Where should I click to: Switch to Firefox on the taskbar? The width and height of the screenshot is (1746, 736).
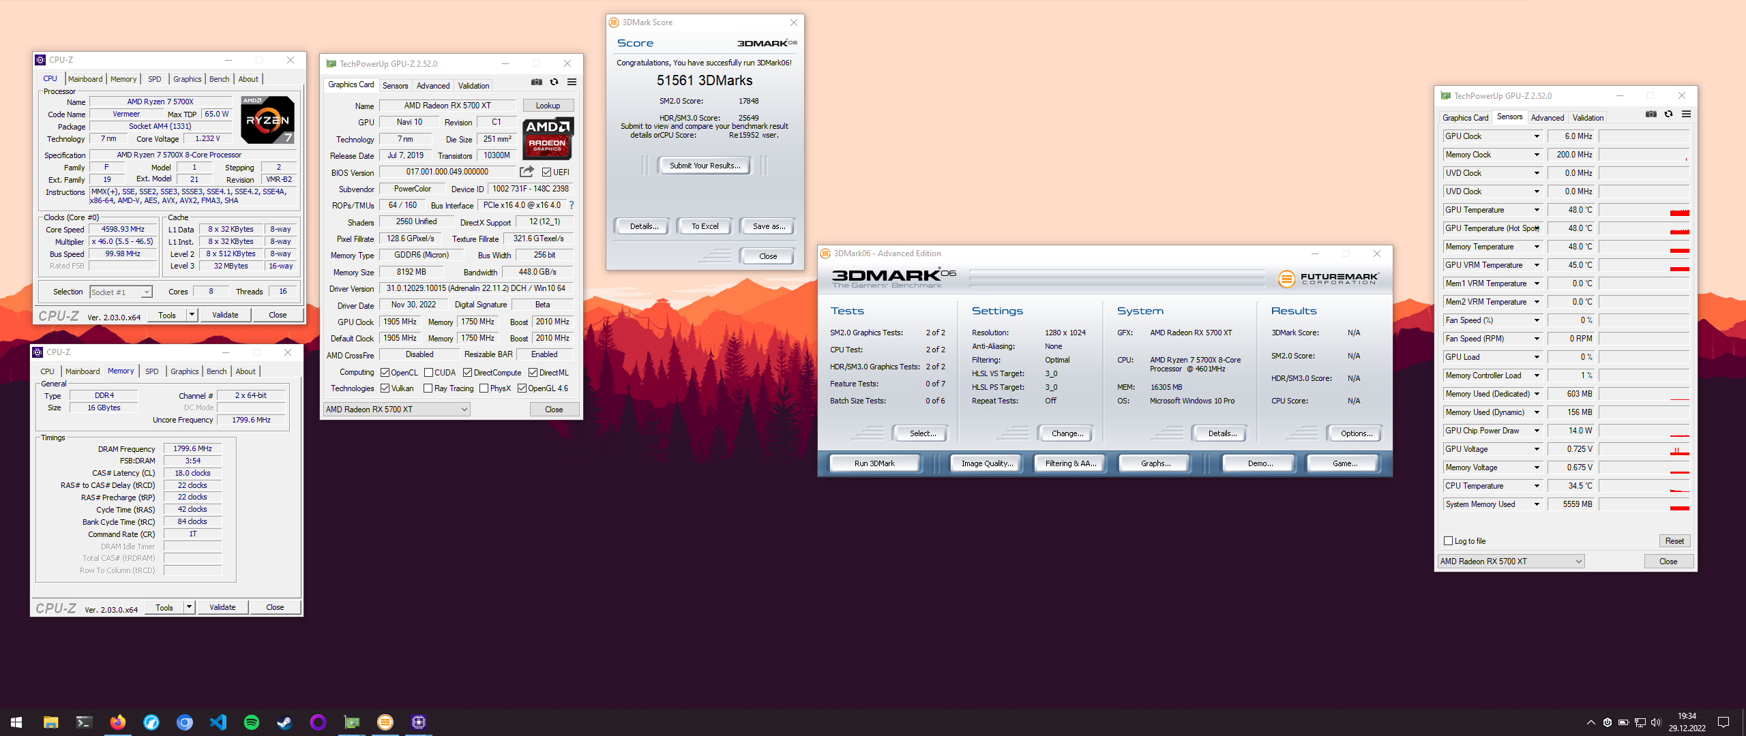(117, 722)
